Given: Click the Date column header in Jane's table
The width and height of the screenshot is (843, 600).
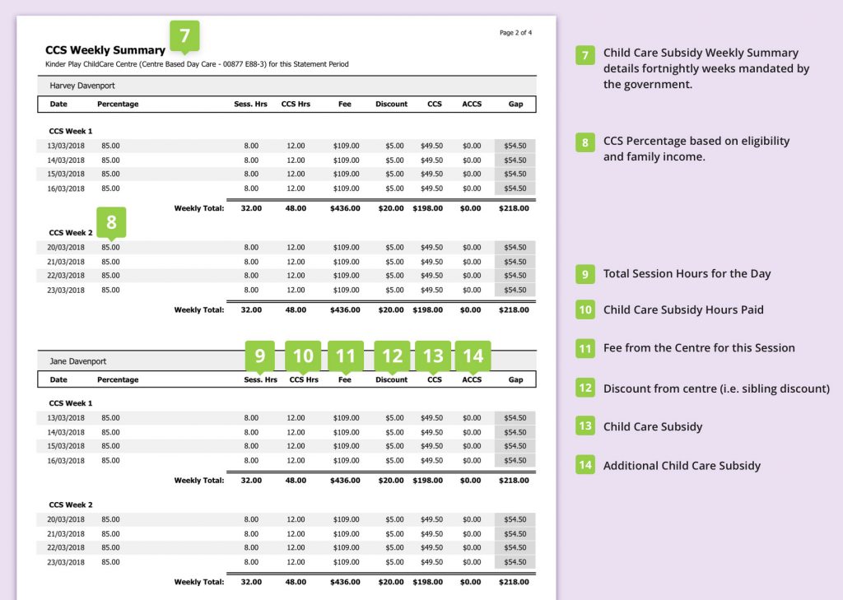Looking at the screenshot, I should pyautogui.click(x=58, y=380).
